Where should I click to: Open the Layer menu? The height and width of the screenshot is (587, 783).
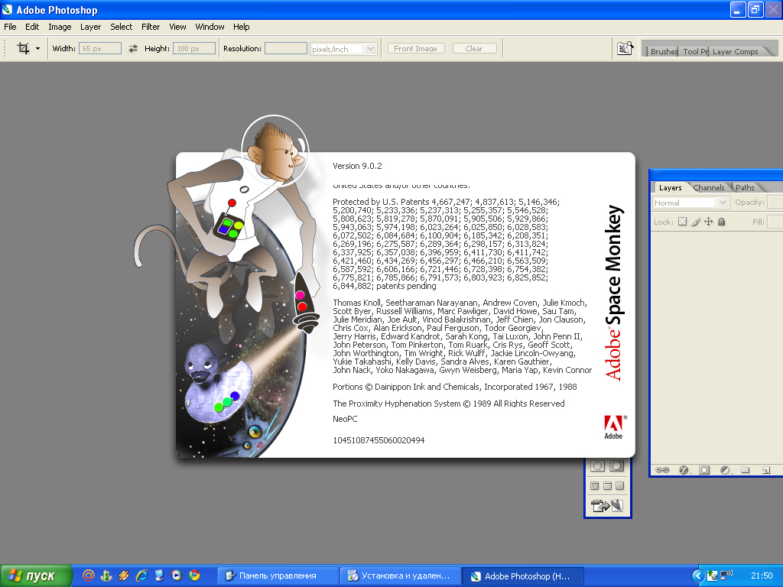tap(90, 27)
